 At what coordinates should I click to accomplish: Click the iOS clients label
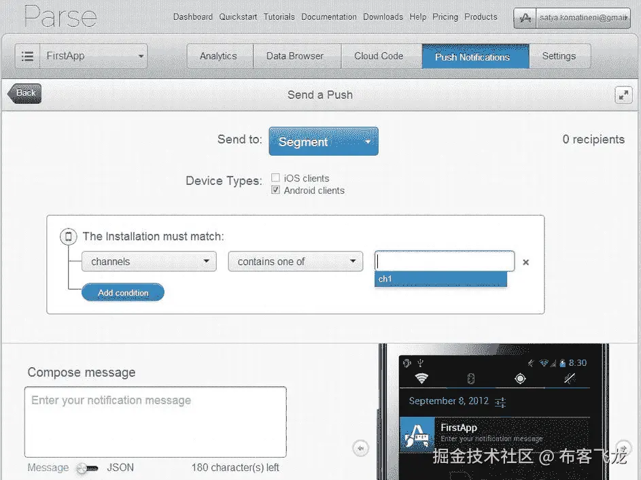click(x=306, y=178)
